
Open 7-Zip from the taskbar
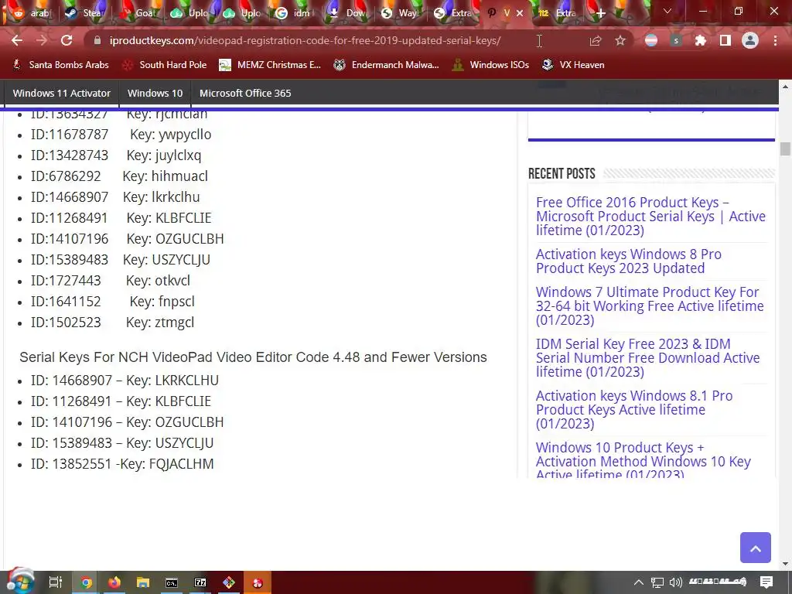click(200, 582)
